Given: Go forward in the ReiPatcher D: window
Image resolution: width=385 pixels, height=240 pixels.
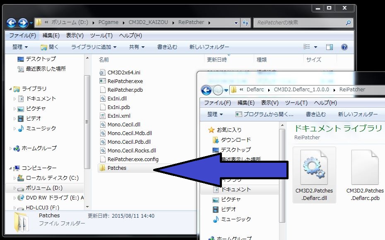Looking at the screenshot, I should pos(23,23).
